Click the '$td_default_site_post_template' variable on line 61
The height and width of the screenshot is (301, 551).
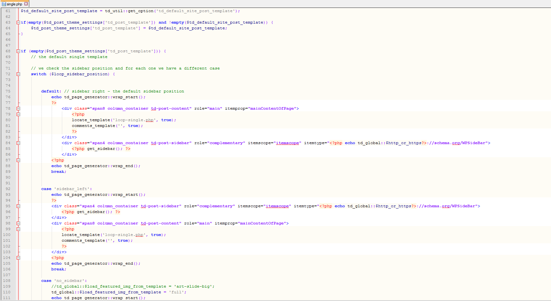(59, 11)
